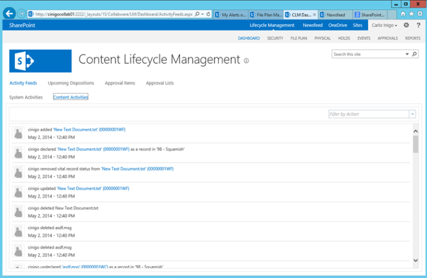Click the Filter by Action input field
The image size is (427, 278).
pos(369,114)
